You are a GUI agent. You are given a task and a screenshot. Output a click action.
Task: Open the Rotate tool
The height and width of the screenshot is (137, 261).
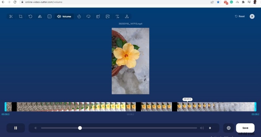click(x=30, y=17)
